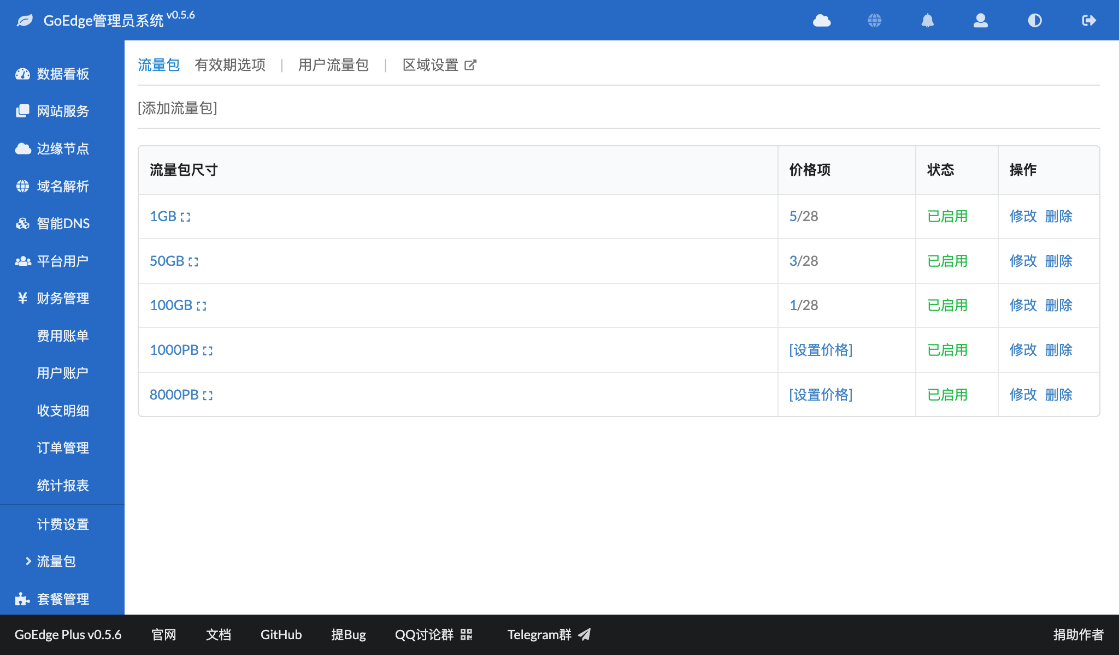Open the 100GB package link

pos(171,306)
